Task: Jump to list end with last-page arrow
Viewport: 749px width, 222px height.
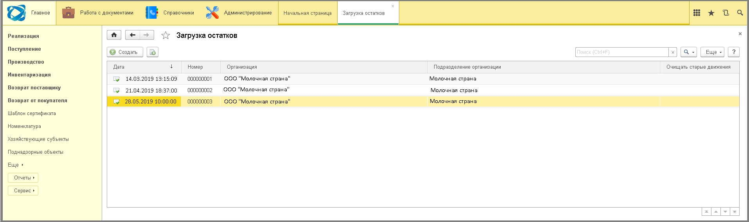Action: click(x=735, y=211)
